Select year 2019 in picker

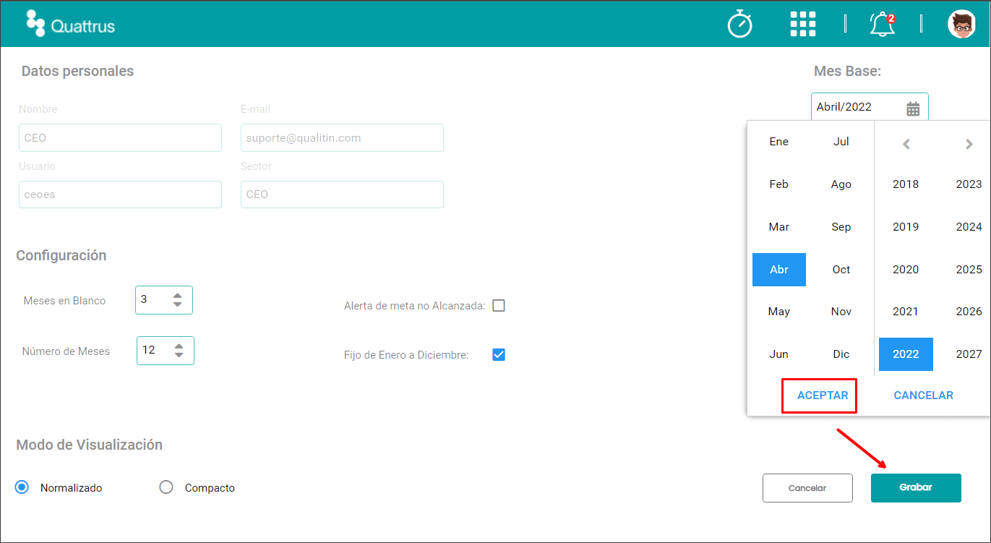pyautogui.click(x=906, y=227)
